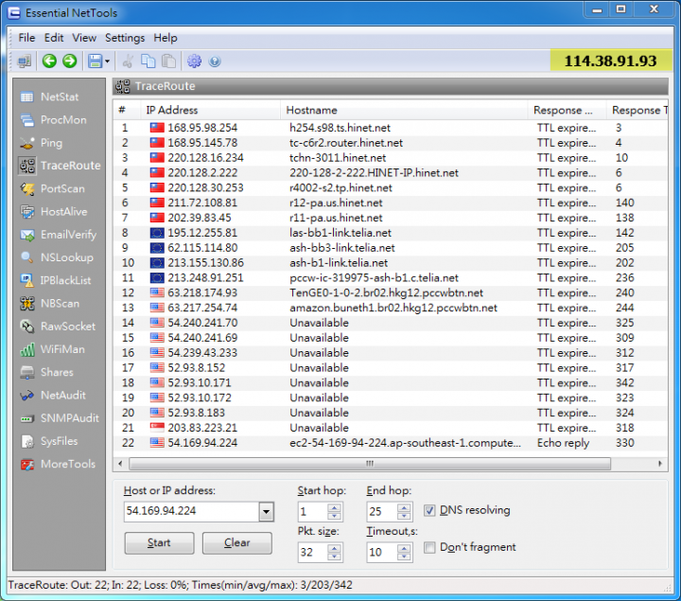The width and height of the screenshot is (681, 601).
Task: Open the Settings menu
Action: pos(125,38)
